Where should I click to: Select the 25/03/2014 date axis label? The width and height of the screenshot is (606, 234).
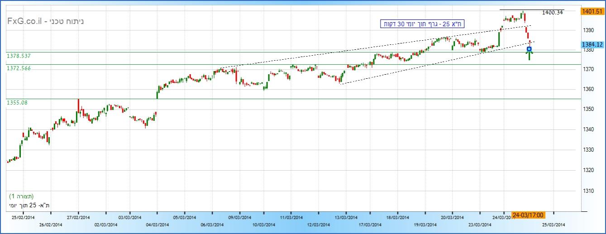[554, 224]
